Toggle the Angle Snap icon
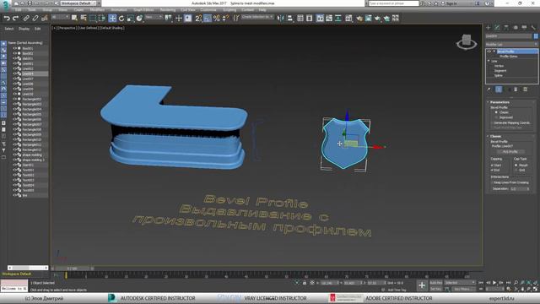The width and height of the screenshot is (540, 304). [x=208, y=19]
